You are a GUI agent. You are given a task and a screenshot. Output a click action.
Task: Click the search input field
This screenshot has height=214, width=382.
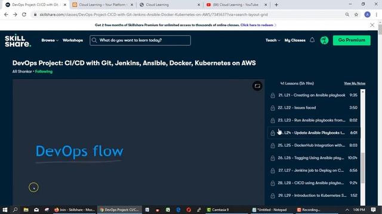point(140,40)
